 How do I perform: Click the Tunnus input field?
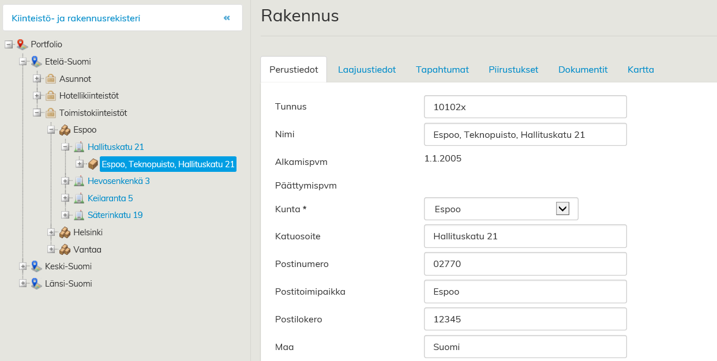(525, 107)
